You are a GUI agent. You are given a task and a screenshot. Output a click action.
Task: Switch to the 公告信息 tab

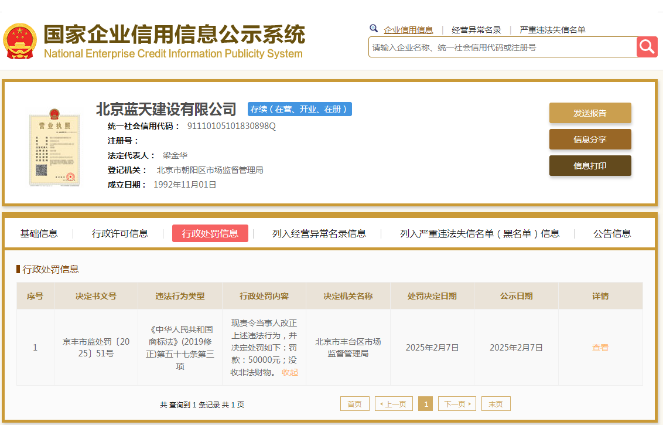click(610, 233)
